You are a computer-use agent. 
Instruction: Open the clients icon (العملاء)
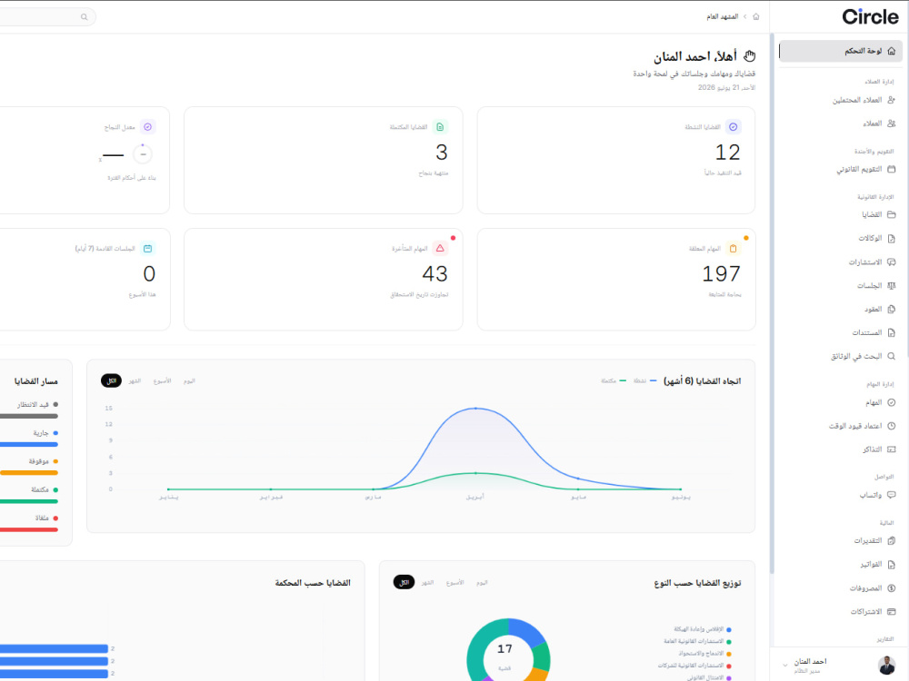click(891, 123)
